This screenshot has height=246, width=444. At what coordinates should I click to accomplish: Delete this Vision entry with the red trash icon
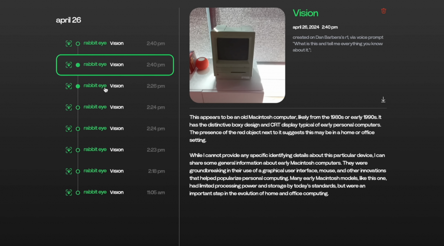tap(383, 11)
